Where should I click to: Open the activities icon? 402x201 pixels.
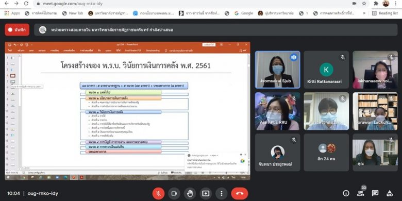pos(390,193)
